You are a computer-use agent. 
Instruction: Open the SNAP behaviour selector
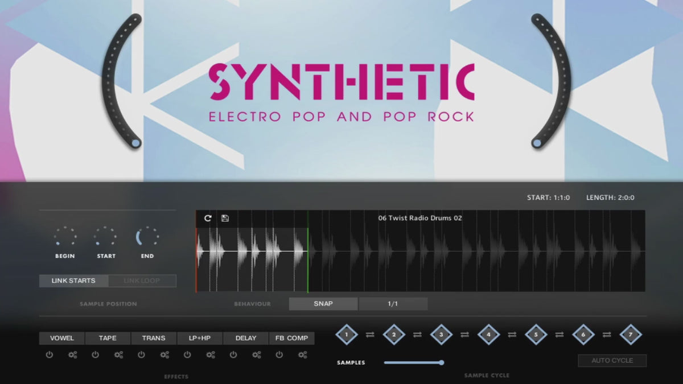coord(323,304)
